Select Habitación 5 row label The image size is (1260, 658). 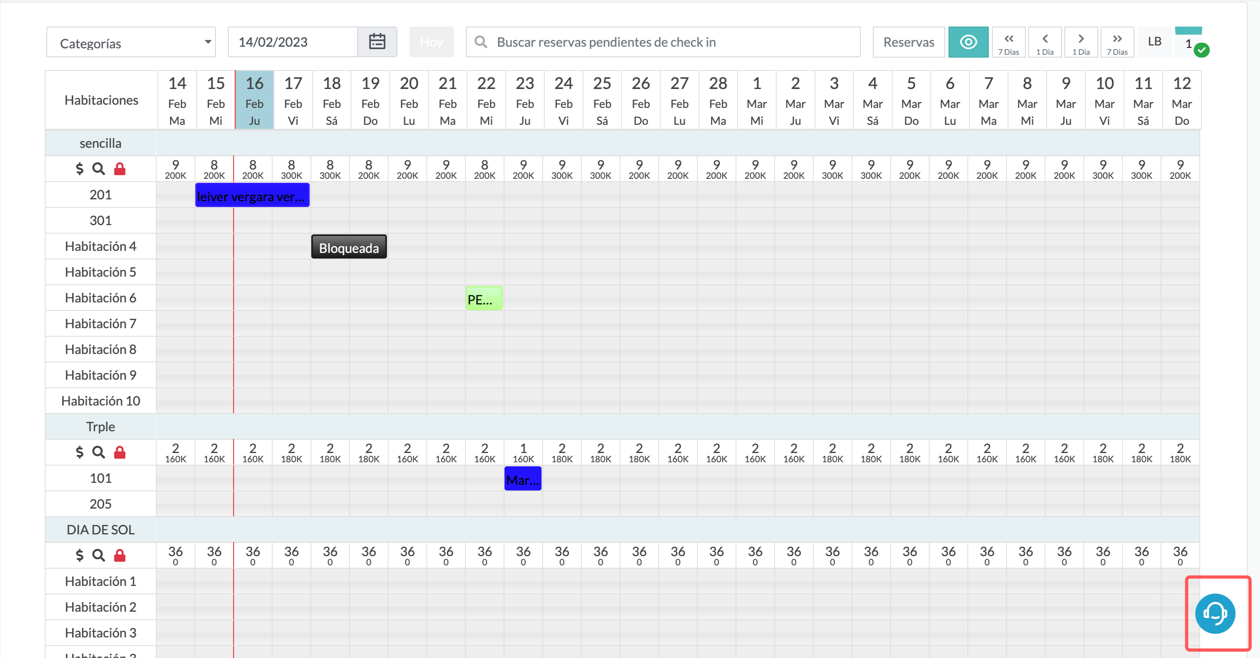pyautogui.click(x=101, y=272)
